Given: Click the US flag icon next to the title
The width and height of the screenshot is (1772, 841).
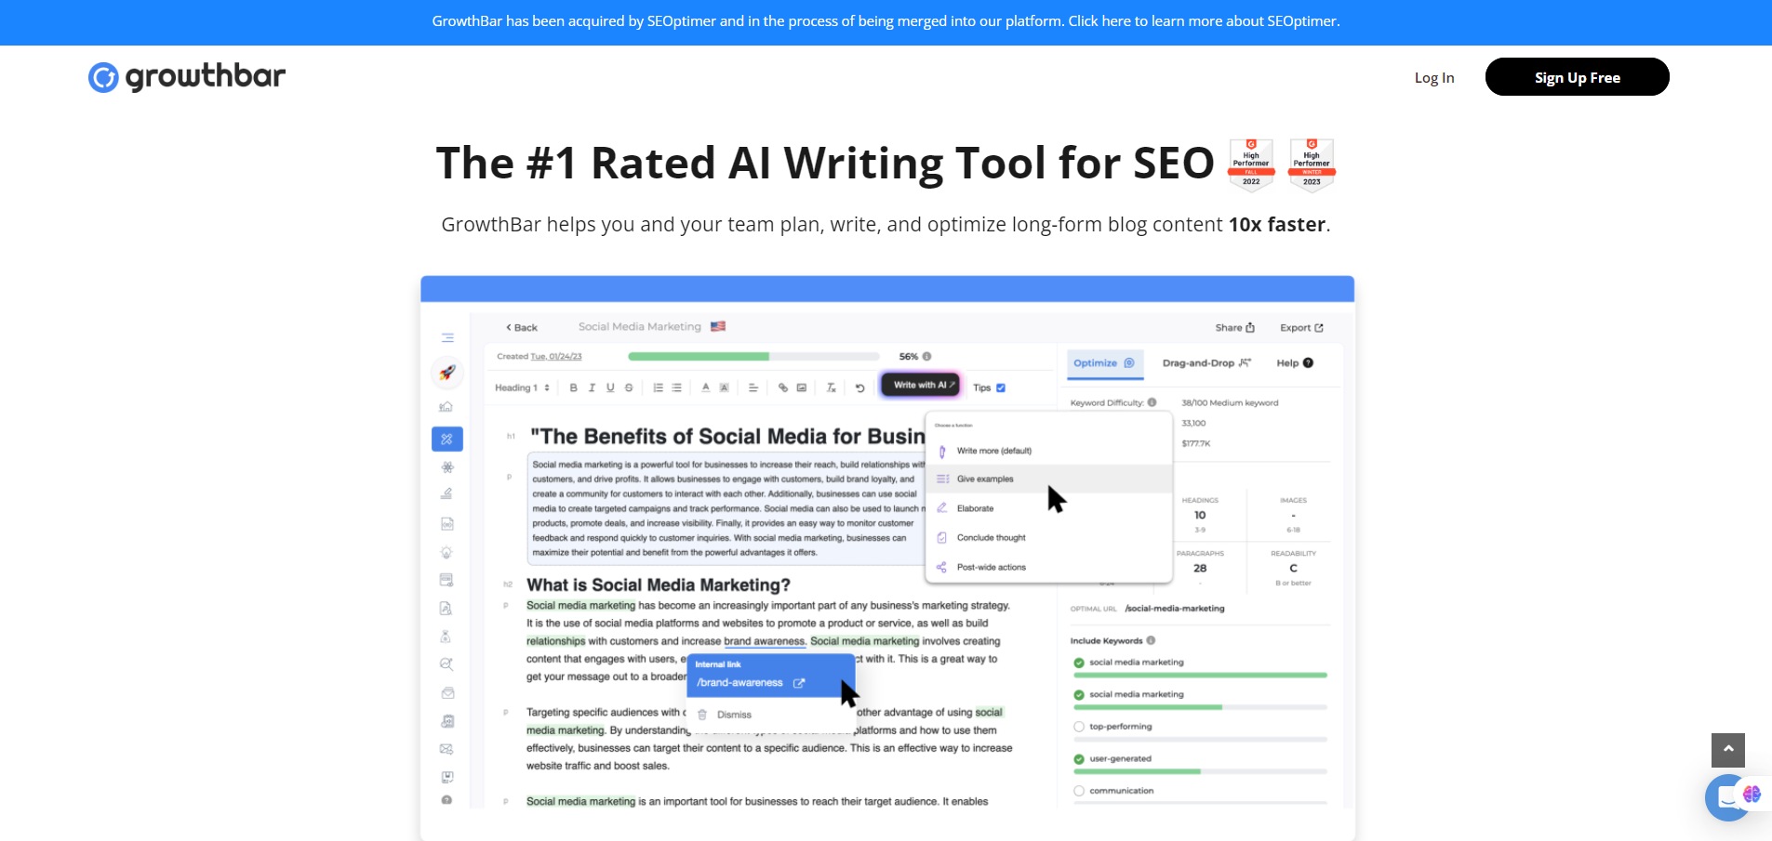Looking at the screenshot, I should coord(718,327).
